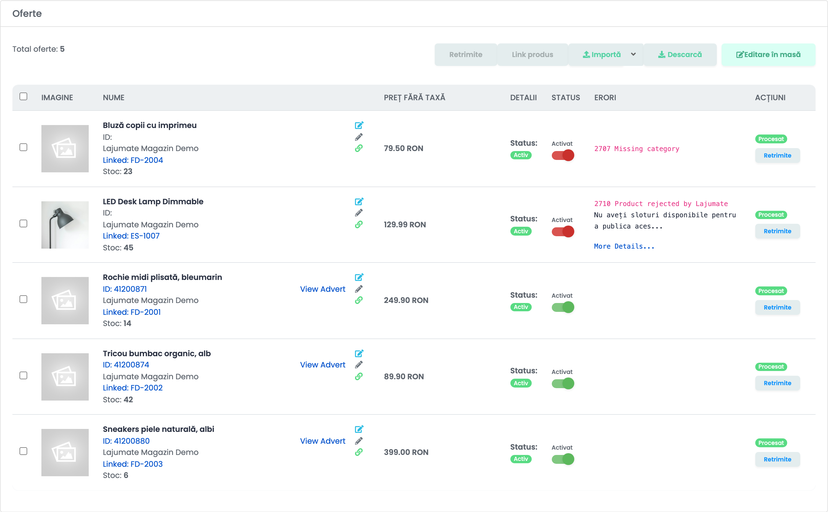The width and height of the screenshot is (828, 512).
Task: Click edit icon for LED Desk Lamp
Action: [359, 202]
